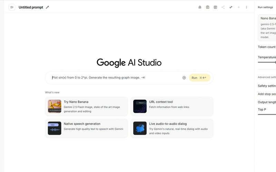
Task: Click the add media plus-circle icon
Action: [x=184, y=78]
